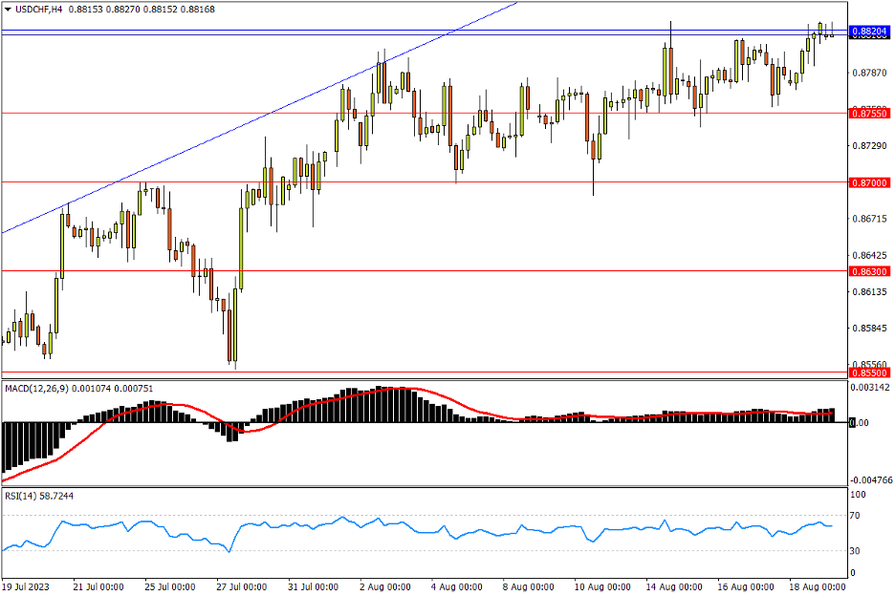Click the 0.87870 value on price axis
Image resolution: width=895 pixels, height=596 pixels.
click(x=866, y=73)
